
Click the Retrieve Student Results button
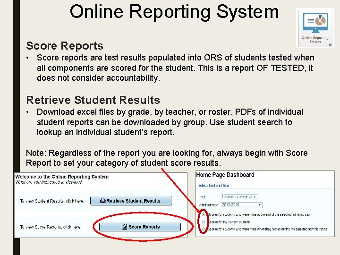coord(131,201)
